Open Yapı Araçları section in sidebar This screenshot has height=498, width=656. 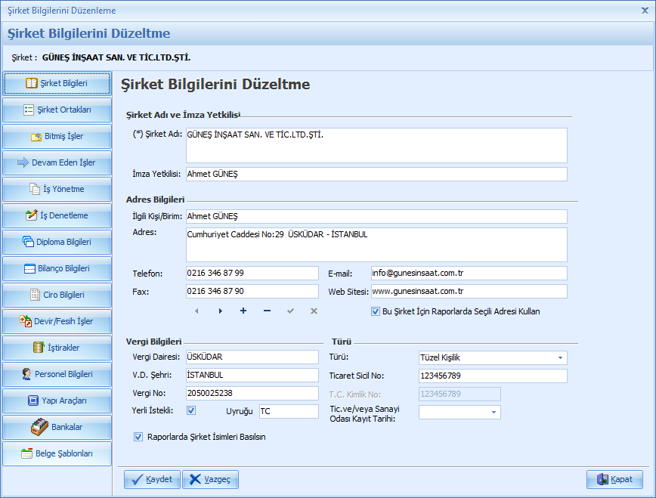pos(57,401)
